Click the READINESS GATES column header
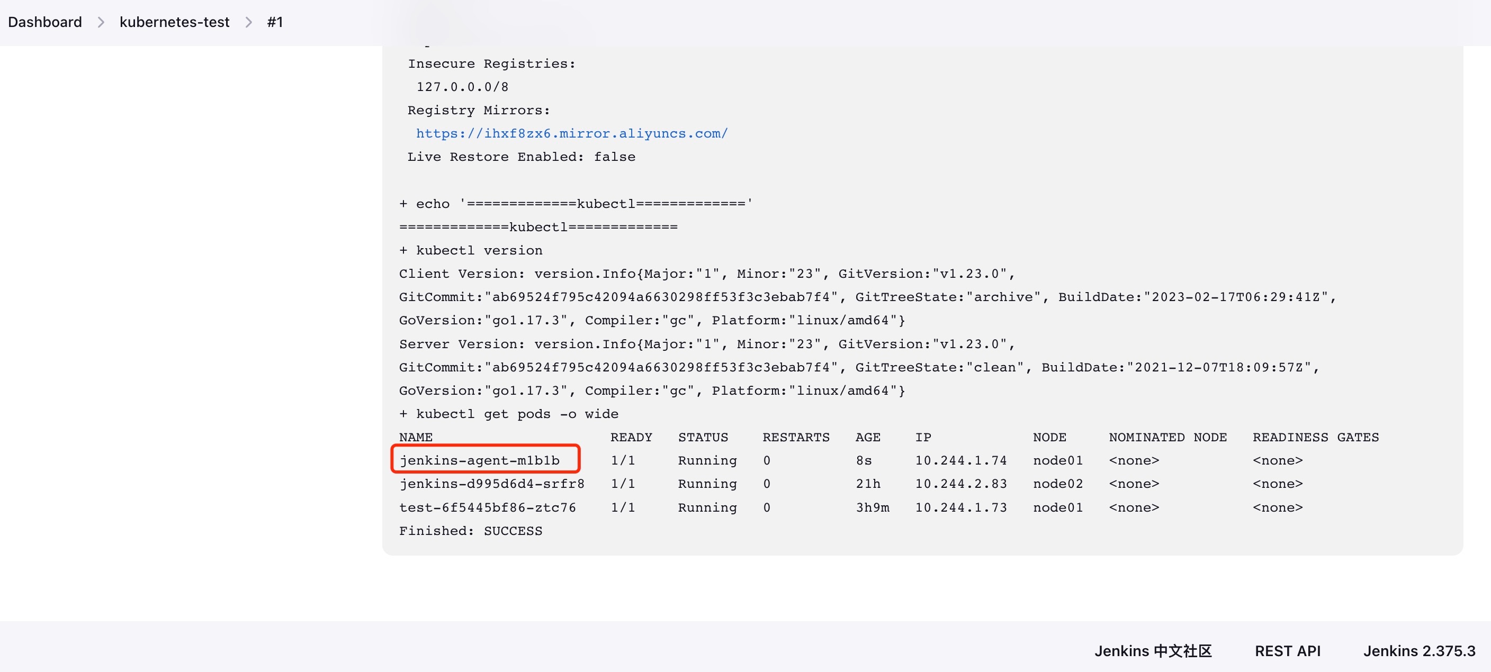 (x=1315, y=437)
